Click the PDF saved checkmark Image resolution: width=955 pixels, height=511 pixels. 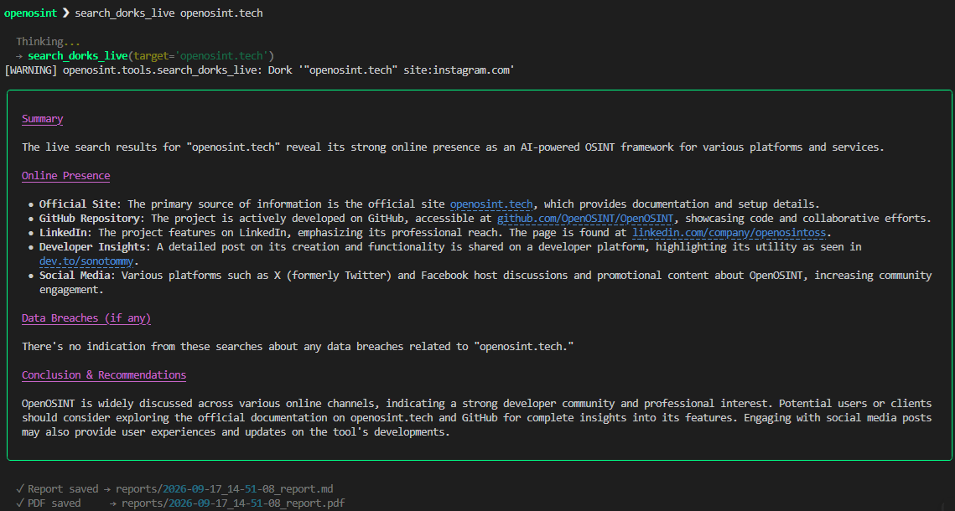[x=20, y=503]
